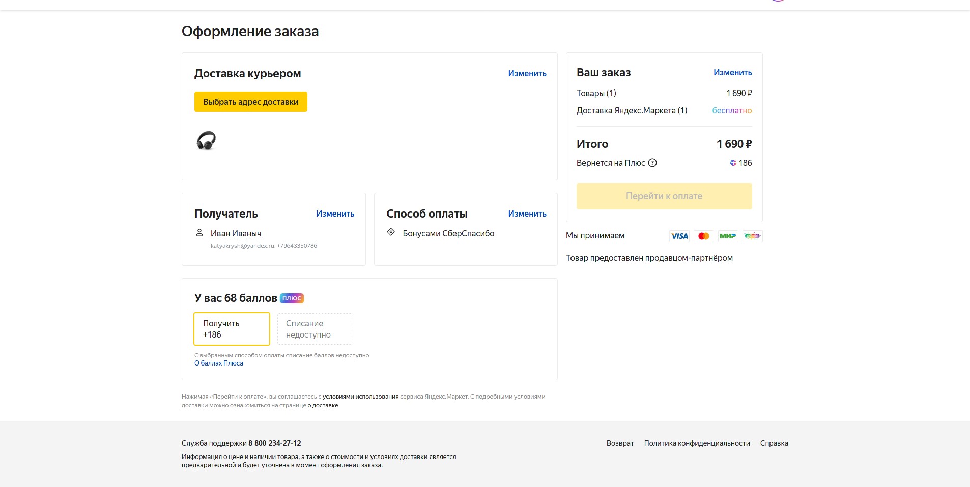The width and height of the screenshot is (970, 487).
Task: Change payment method via Изменить
Action: tap(527, 214)
